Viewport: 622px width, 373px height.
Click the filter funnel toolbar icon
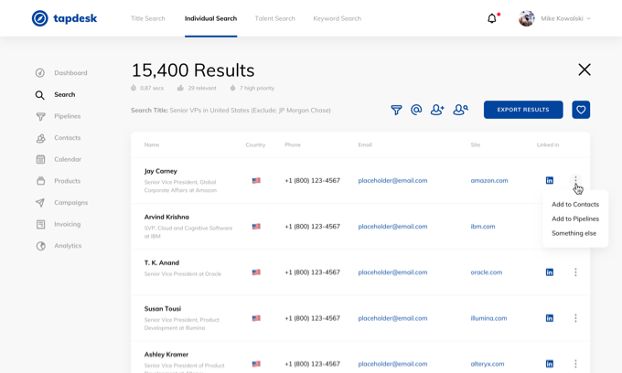pos(396,110)
